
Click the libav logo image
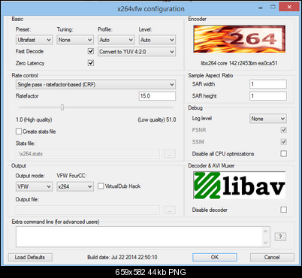click(x=239, y=186)
